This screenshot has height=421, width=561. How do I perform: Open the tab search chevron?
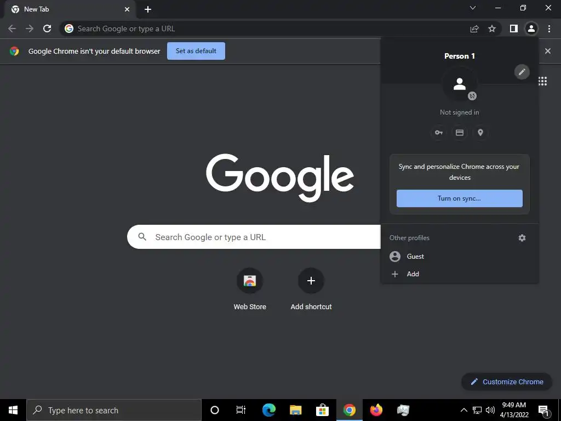pos(473,8)
